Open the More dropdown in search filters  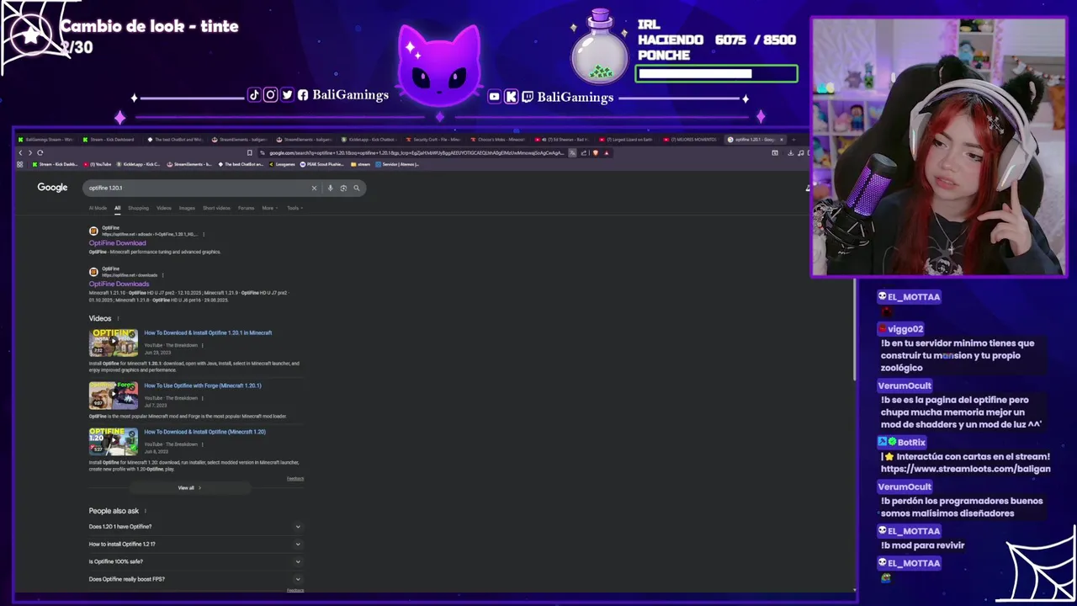pos(269,208)
